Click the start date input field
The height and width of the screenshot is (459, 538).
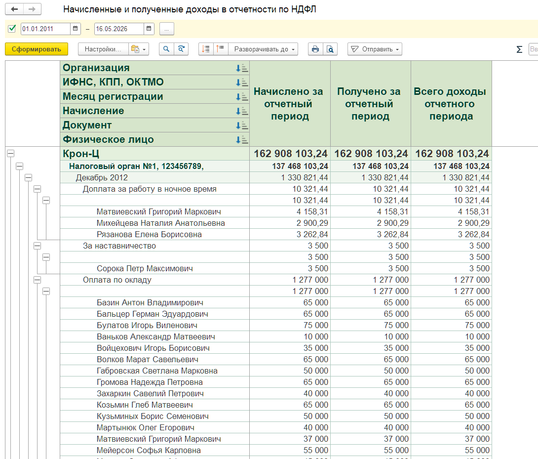pyautogui.click(x=45, y=29)
